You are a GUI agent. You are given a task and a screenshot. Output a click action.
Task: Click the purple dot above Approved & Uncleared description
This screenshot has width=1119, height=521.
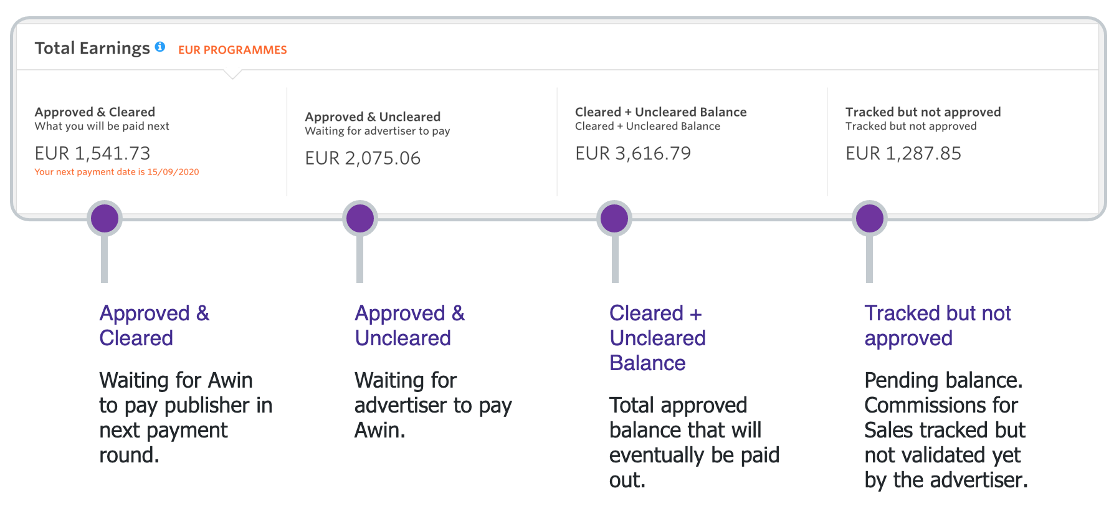pos(360,217)
